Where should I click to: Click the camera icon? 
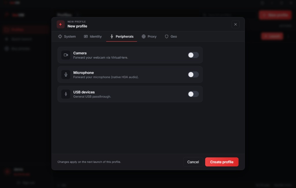[x=66, y=55]
